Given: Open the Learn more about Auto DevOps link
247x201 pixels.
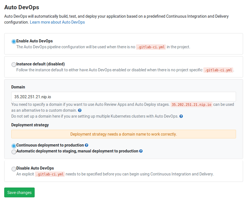Looking at the screenshot, I should pos(57,22).
